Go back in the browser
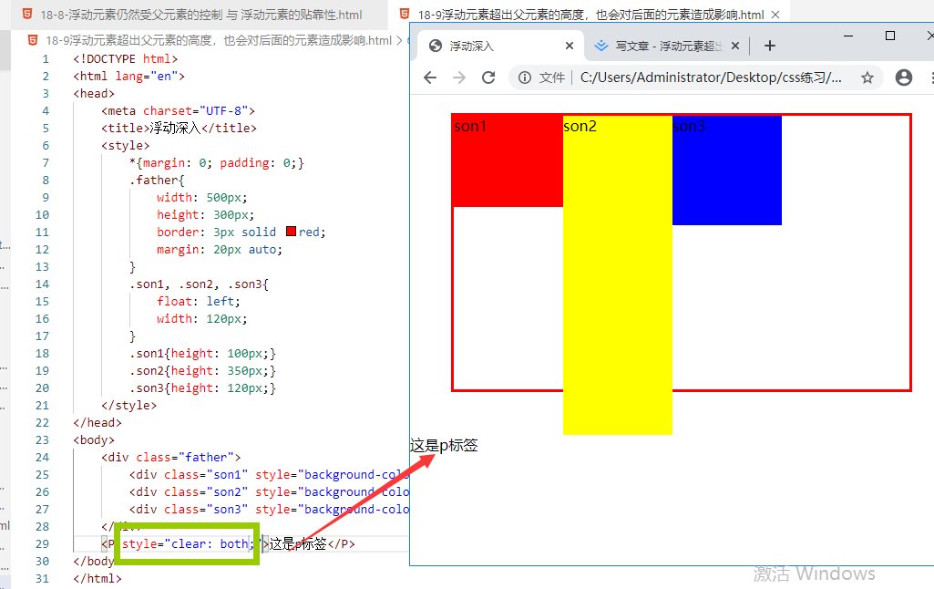Viewport: 934px width, 589px height. 430,77
